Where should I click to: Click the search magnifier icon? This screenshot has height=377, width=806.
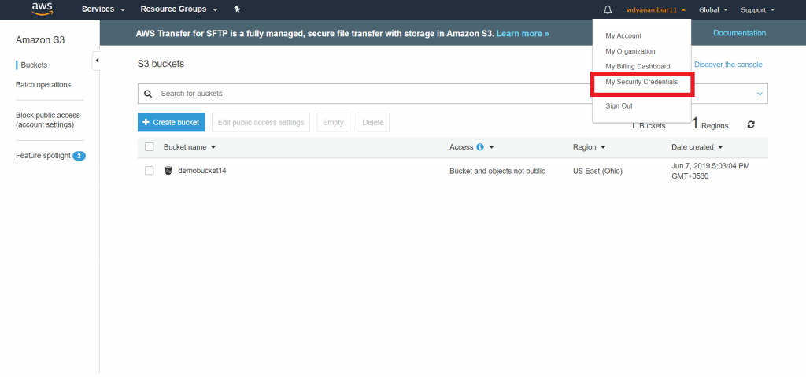tap(148, 94)
